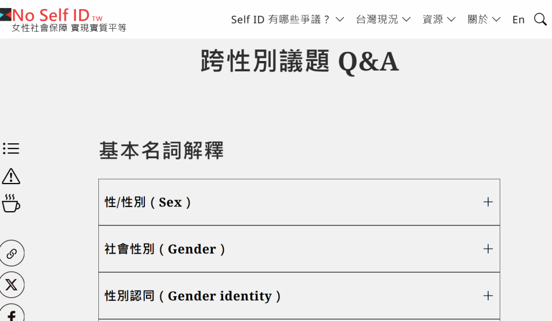Click the warning triangle icon
The height and width of the screenshot is (321, 552).
pyautogui.click(x=11, y=176)
